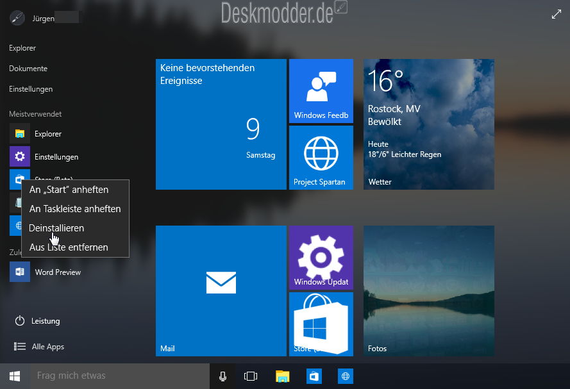The width and height of the screenshot is (570, 389).
Task: Open the Mail tile
Action: coord(221,291)
